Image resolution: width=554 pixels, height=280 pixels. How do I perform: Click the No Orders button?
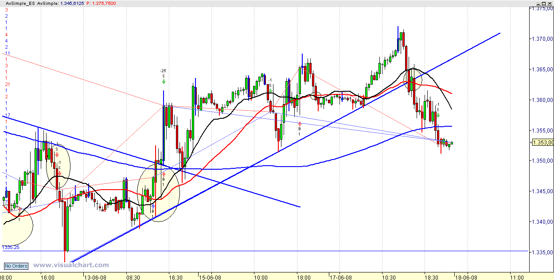(16, 266)
